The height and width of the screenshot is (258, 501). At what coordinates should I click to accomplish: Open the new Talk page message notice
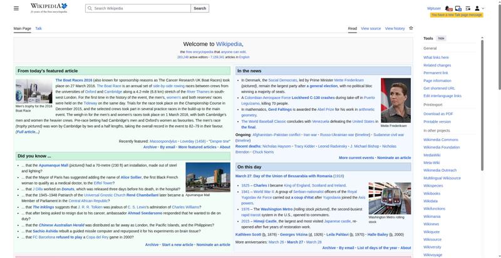[457, 14]
